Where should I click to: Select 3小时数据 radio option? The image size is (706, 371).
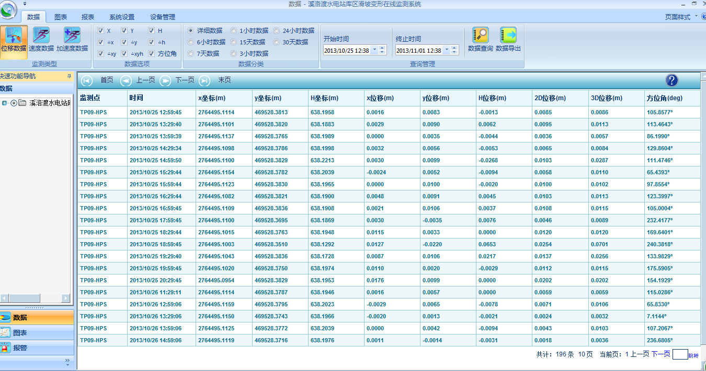point(234,54)
